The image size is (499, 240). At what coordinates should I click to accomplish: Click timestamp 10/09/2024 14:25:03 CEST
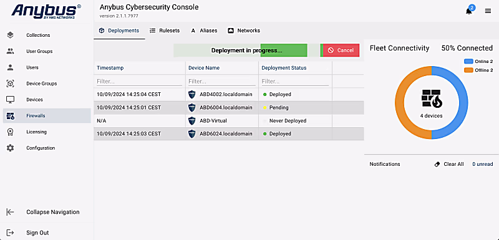[128, 134]
